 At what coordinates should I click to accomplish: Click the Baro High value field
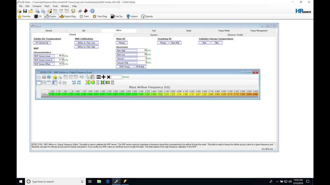(142, 50)
